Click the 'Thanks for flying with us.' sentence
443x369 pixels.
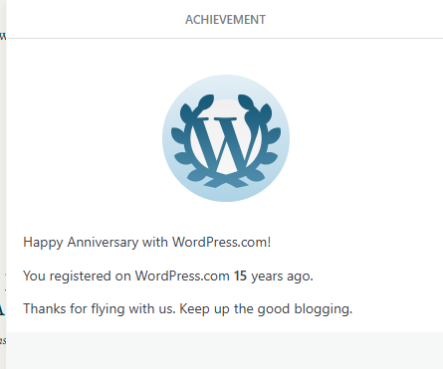[100, 309]
